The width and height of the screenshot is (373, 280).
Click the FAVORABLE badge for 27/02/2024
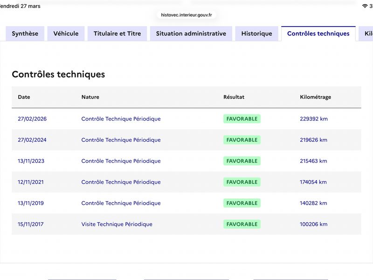click(x=242, y=140)
